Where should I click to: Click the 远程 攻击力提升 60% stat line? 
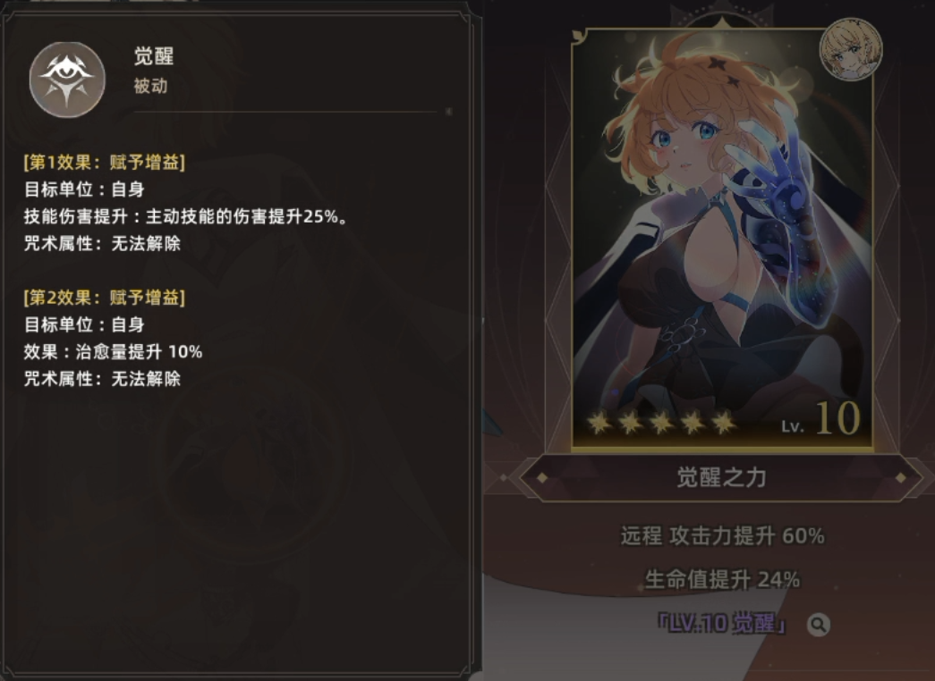coord(722,535)
